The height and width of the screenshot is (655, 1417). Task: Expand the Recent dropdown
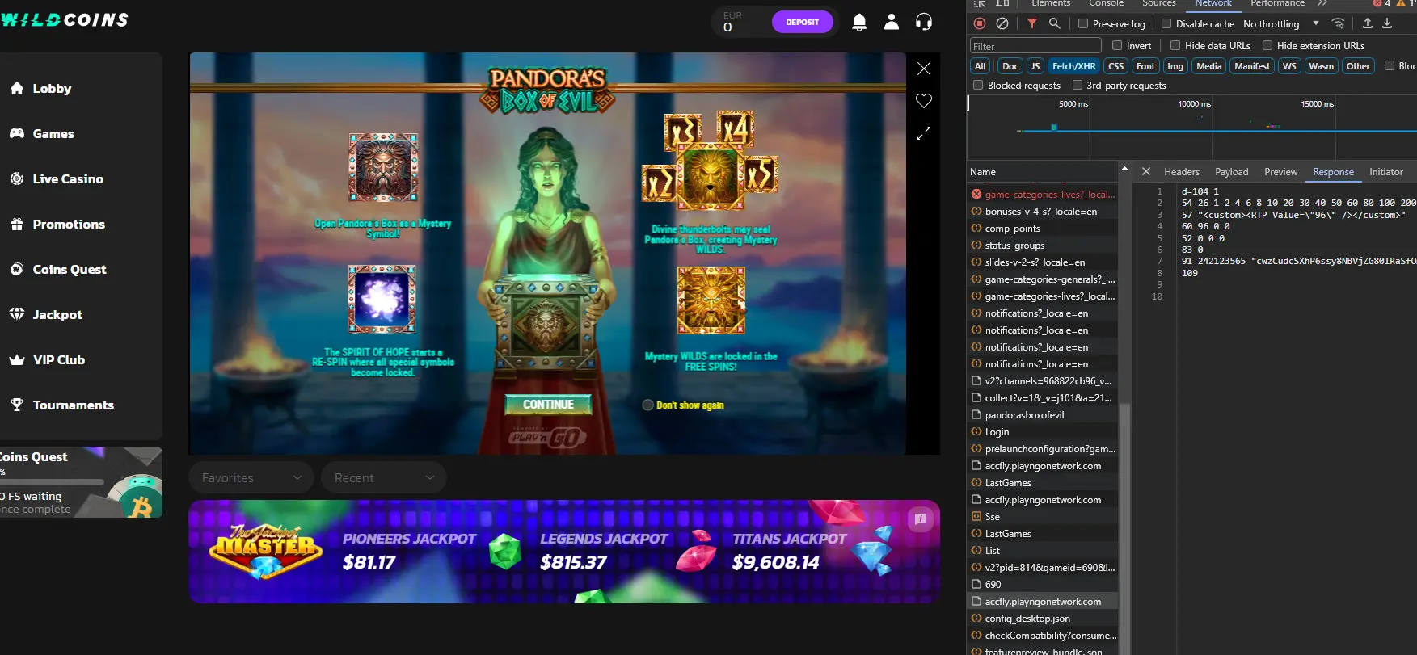click(x=384, y=477)
